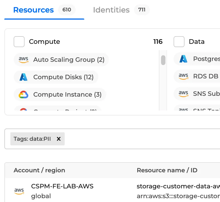Screen dimensions: 220x202
Task: Click the AWS icon beside RDS DB
Action: (183, 76)
